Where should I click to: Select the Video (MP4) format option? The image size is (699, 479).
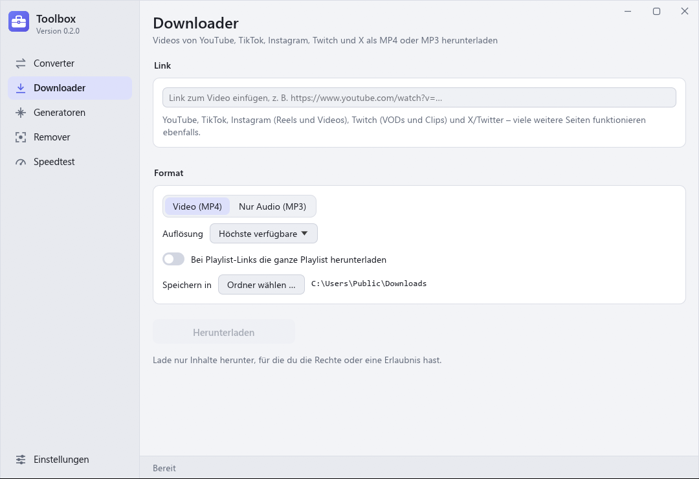coord(197,206)
